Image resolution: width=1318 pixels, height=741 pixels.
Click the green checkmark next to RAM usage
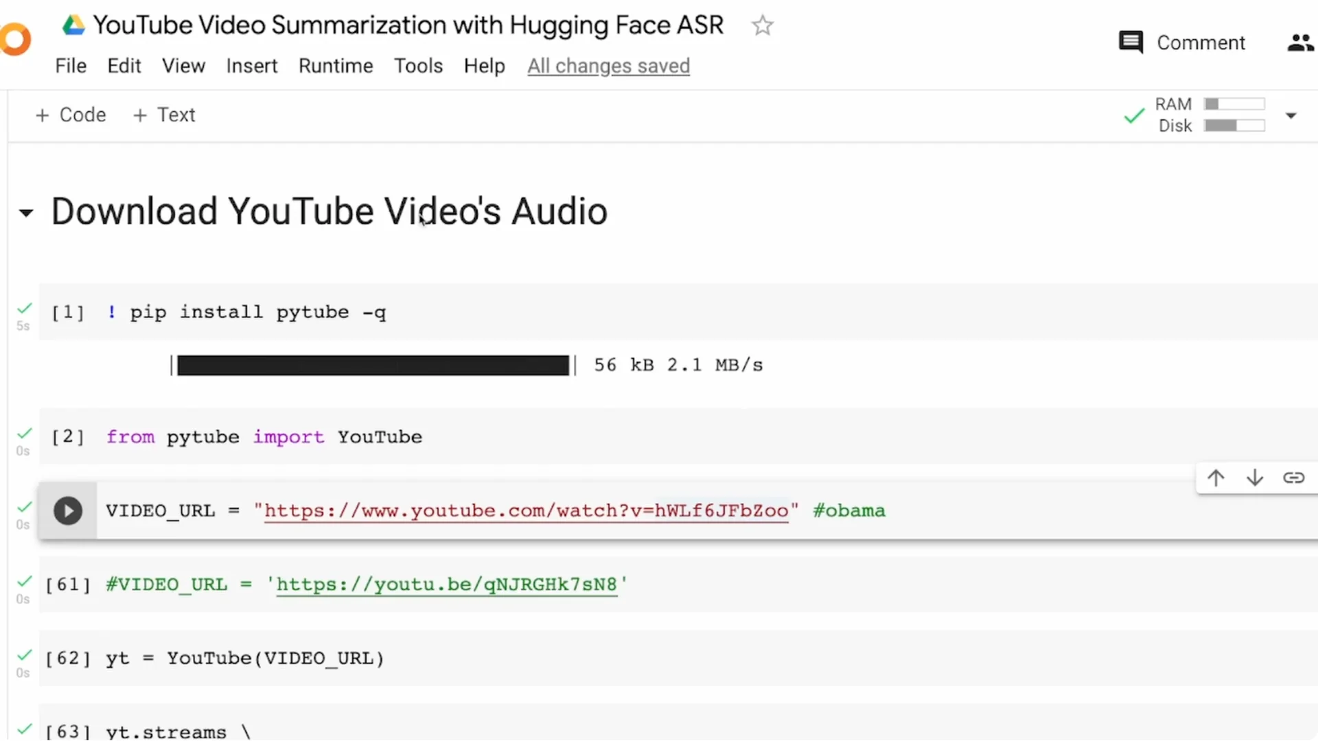1133,115
